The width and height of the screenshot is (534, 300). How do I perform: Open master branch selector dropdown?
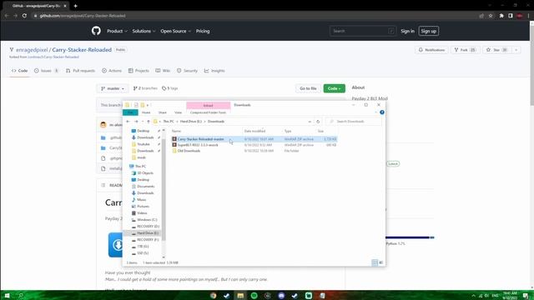(x=113, y=88)
